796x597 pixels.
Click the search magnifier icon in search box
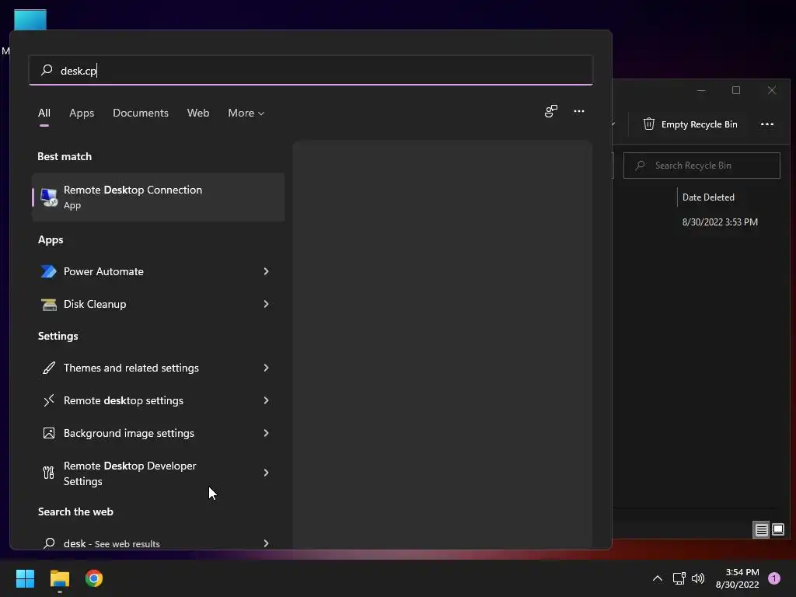click(47, 70)
